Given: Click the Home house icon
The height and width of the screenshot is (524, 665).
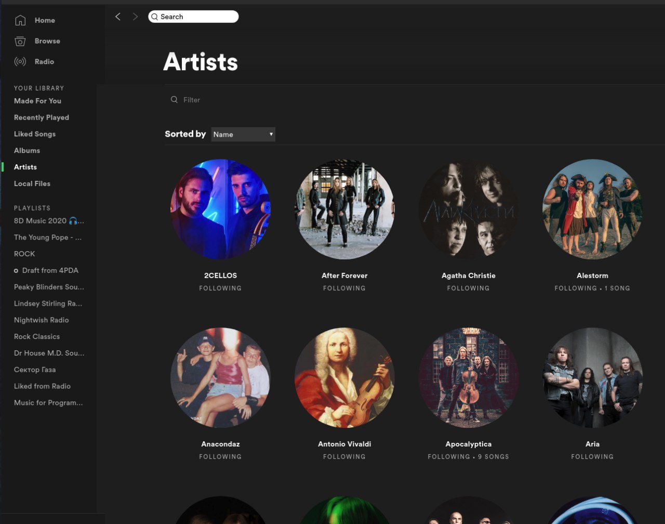Looking at the screenshot, I should coord(20,20).
